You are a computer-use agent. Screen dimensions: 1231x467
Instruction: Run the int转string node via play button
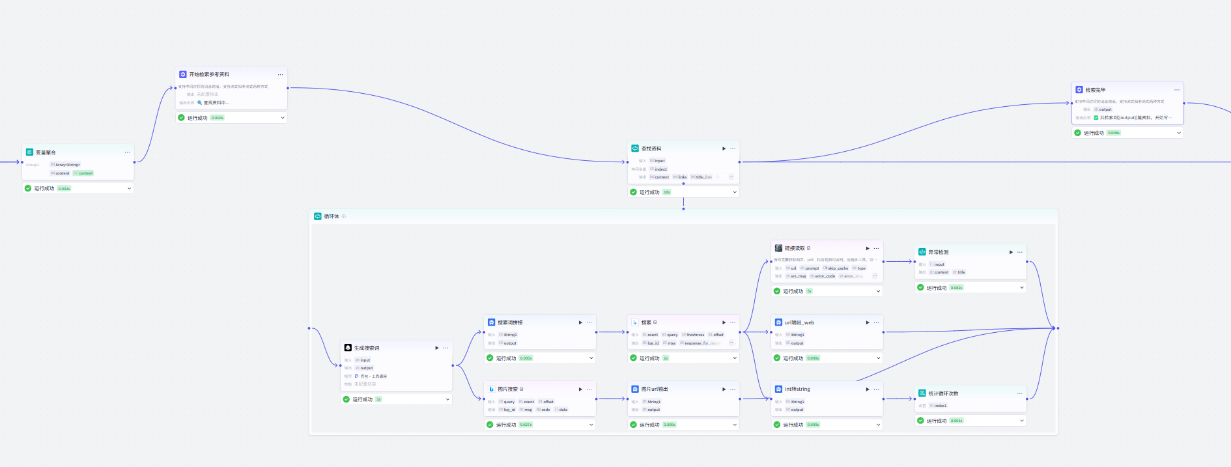[x=867, y=389]
